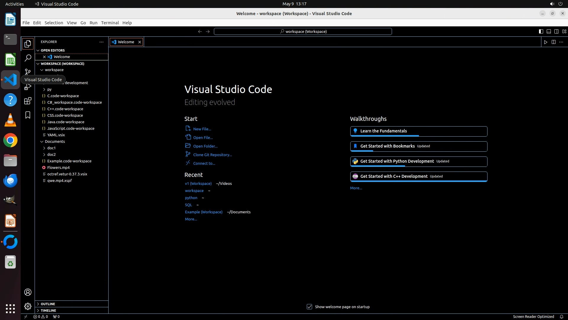The height and width of the screenshot is (320, 568).
Task: Click the Accounts icon in activity bar
Action: [28, 292]
